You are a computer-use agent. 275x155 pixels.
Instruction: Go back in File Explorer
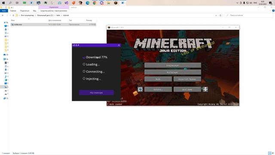3,15
